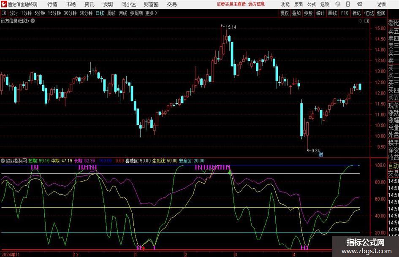Open the 资讯 menu
This screenshot has width=399, height=257.
[90, 4]
